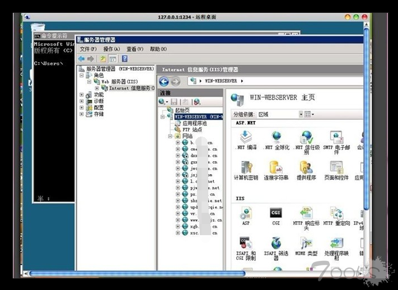Click the blue Back arrow in IIS manager

tap(164, 82)
